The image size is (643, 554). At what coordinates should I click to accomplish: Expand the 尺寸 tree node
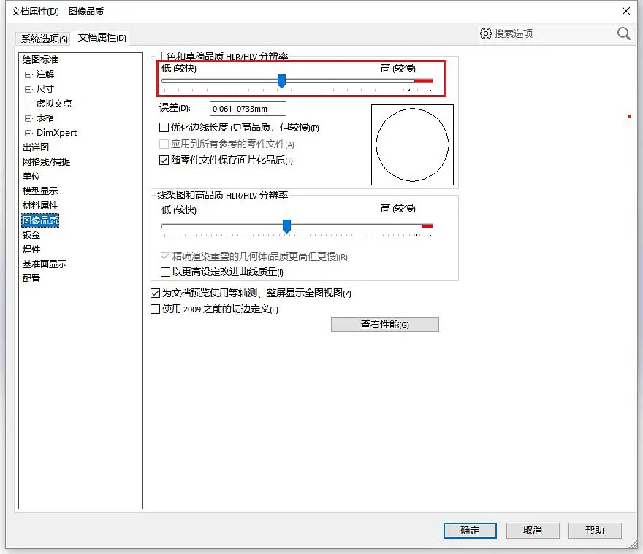[x=28, y=89]
